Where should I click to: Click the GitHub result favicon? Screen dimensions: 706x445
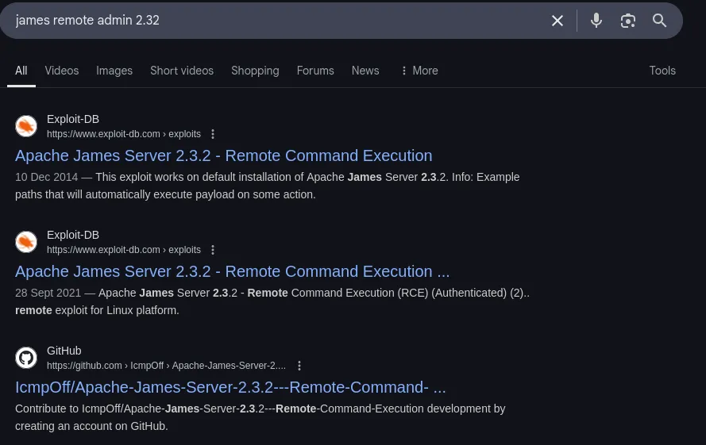click(x=26, y=358)
